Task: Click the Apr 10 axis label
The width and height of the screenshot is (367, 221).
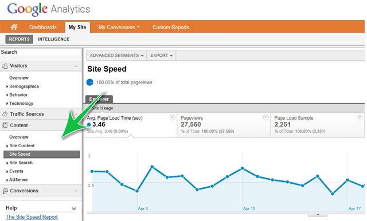Action: [x=249, y=208]
